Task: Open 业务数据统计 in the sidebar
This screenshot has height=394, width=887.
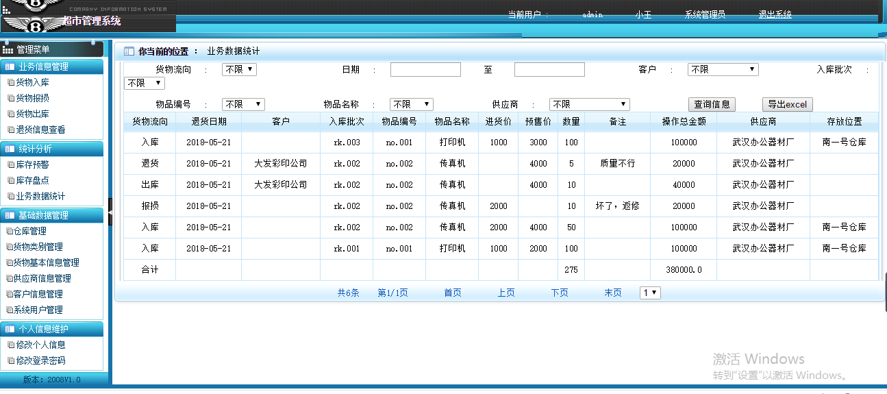Action: click(41, 196)
